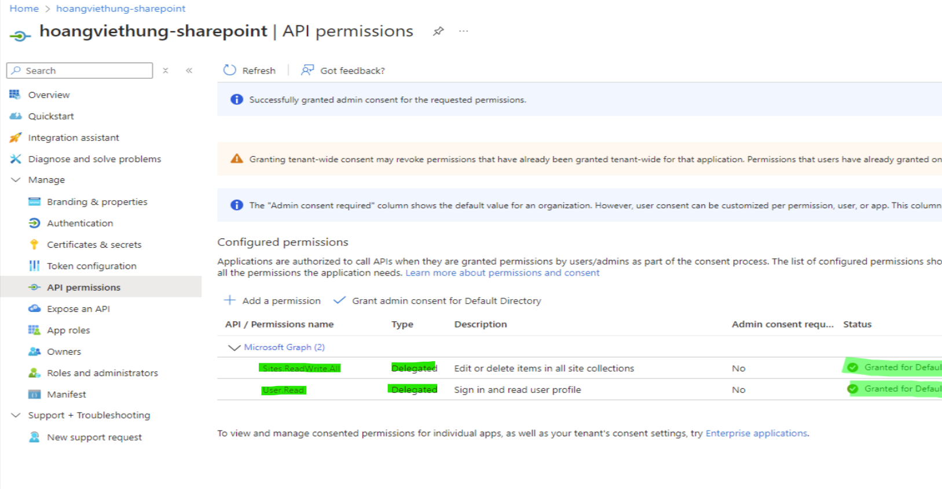The width and height of the screenshot is (942, 489).
Task: Click the plus icon for Add a permission
Action: [230, 300]
